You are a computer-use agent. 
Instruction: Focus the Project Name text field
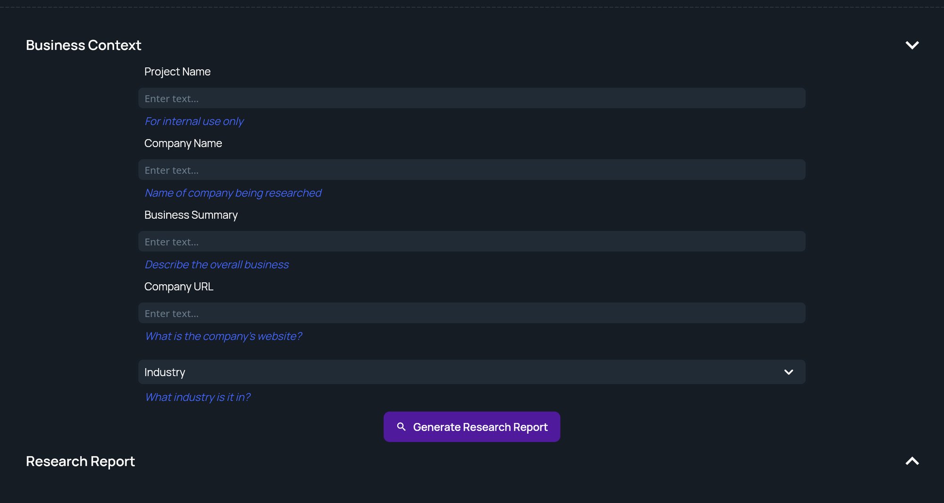472,98
